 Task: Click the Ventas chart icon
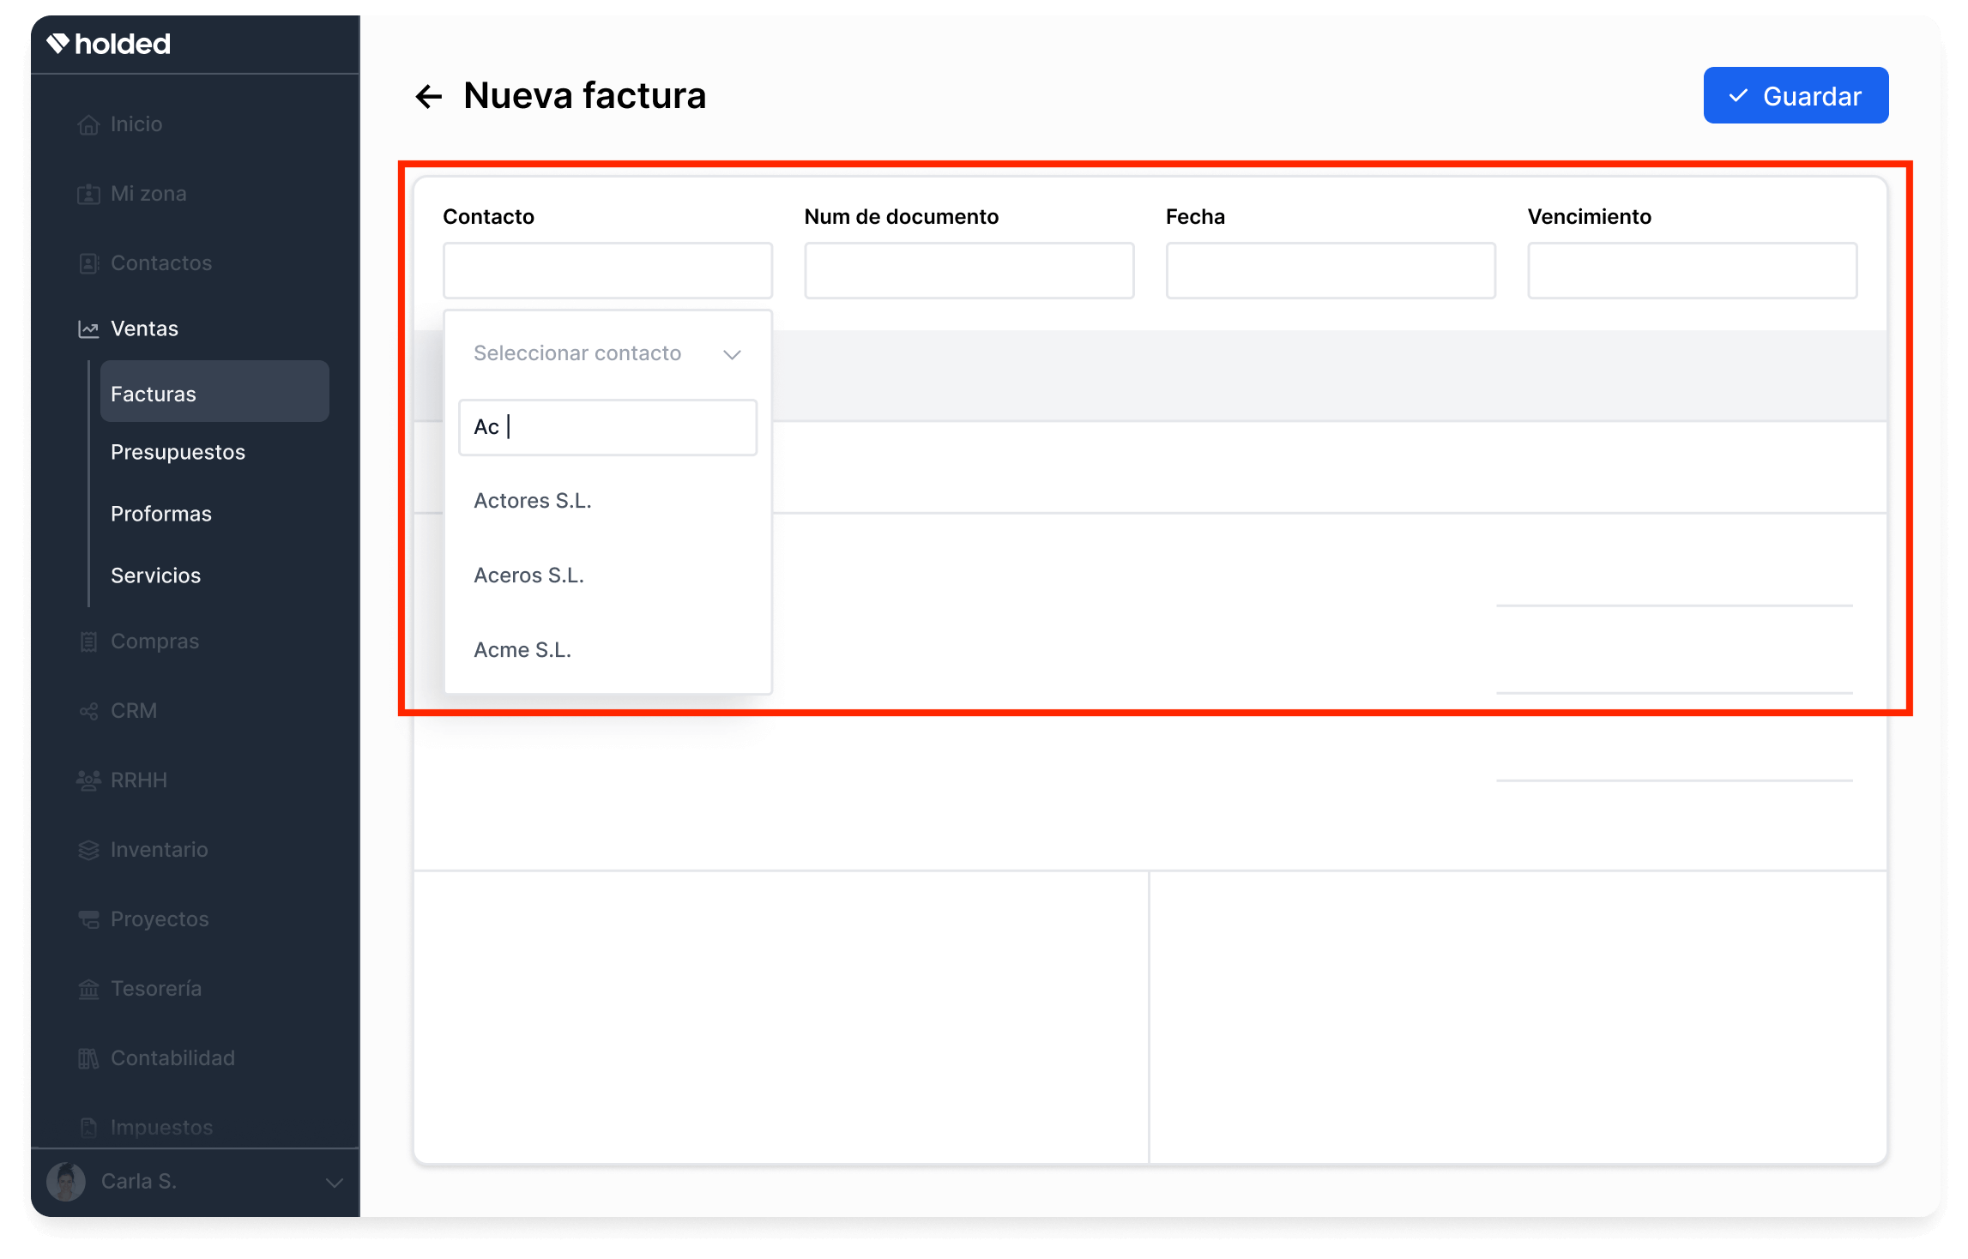pos(88,329)
